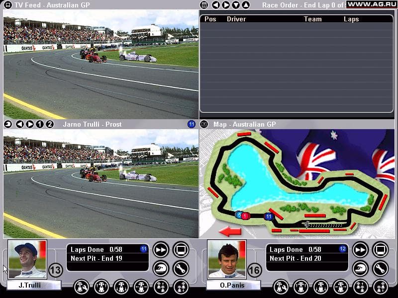Click Trulli's car repair order icon
398x298 pixels.
82,287
